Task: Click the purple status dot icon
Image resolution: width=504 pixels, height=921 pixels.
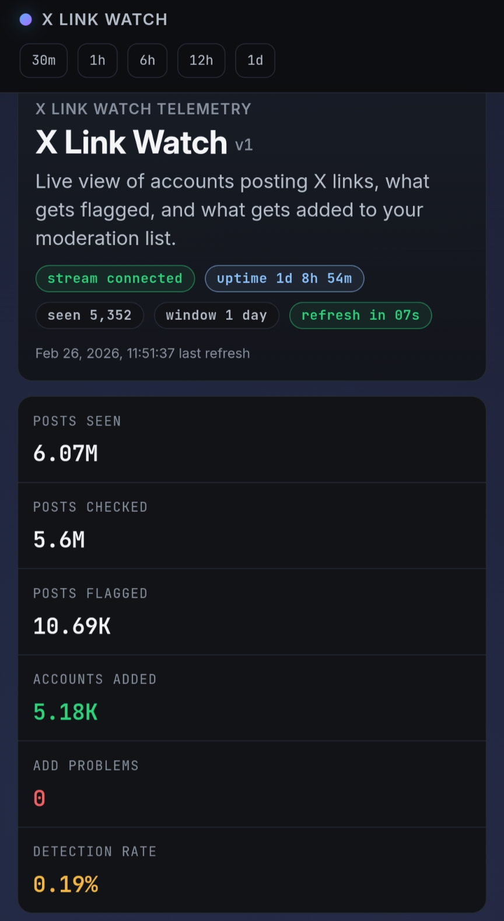Action: pyautogui.click(x=26, y=20)
